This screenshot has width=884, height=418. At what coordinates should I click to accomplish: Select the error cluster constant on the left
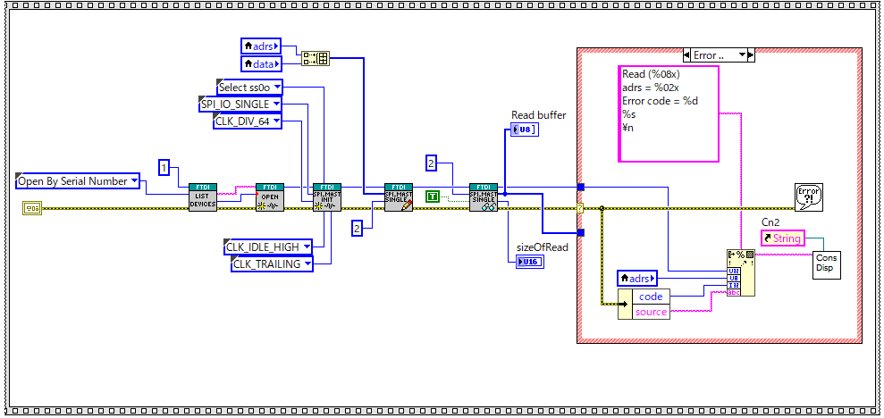pos(32,208)
